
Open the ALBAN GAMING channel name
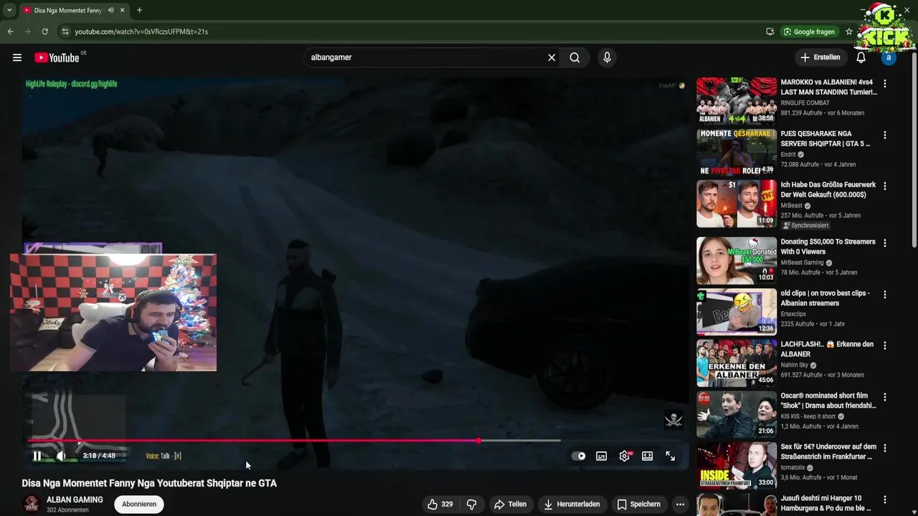click(75, 500)
